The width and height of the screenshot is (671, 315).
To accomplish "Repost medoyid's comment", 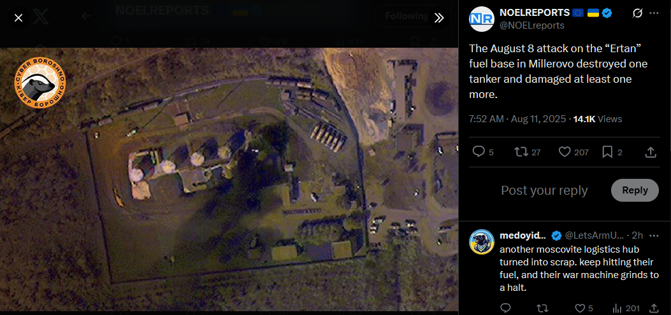I will 542,308.
